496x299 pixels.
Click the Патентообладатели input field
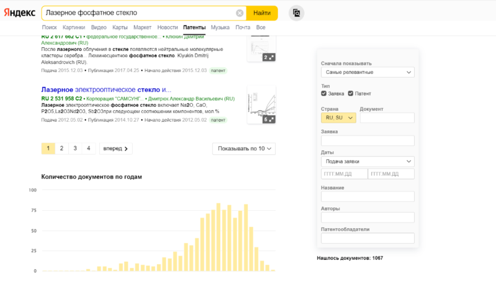[x=368, y=238]
